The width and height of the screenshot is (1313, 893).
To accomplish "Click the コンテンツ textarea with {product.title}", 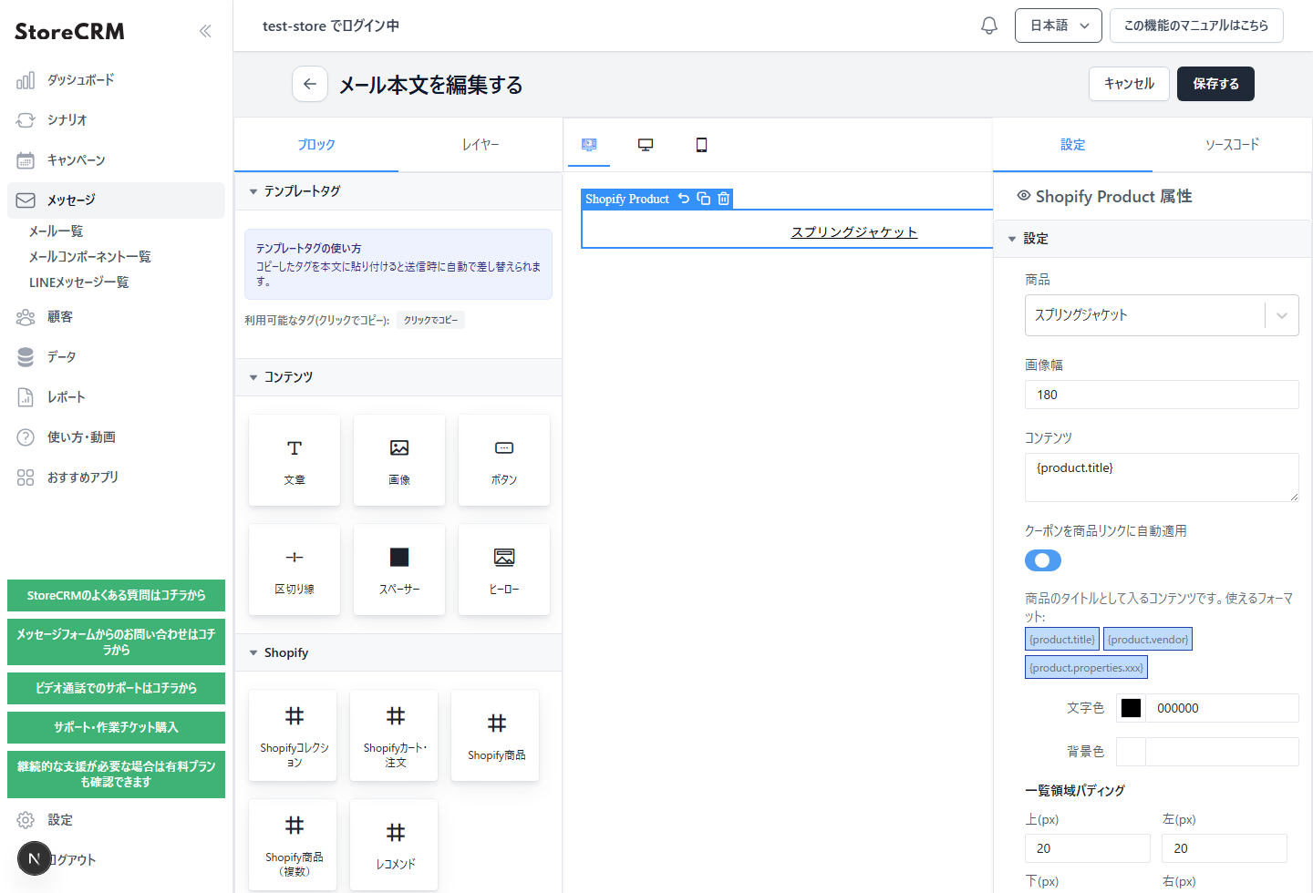I will tap(1162, 477).
